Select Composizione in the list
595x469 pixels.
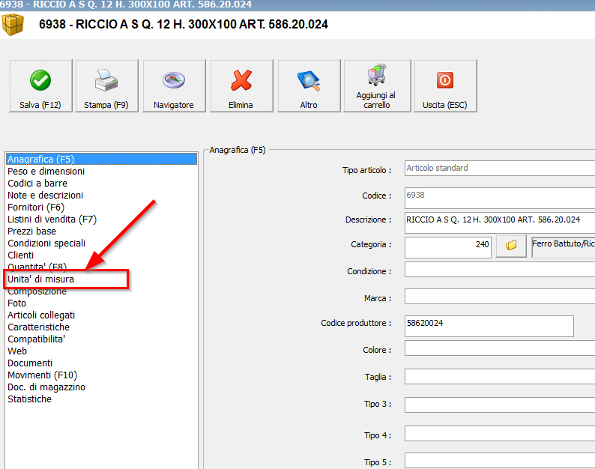point(102,291)
